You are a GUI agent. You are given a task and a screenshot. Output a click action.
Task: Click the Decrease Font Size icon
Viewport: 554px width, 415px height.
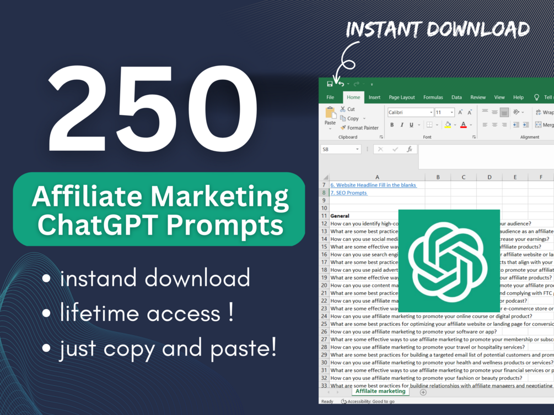(470, 112)
